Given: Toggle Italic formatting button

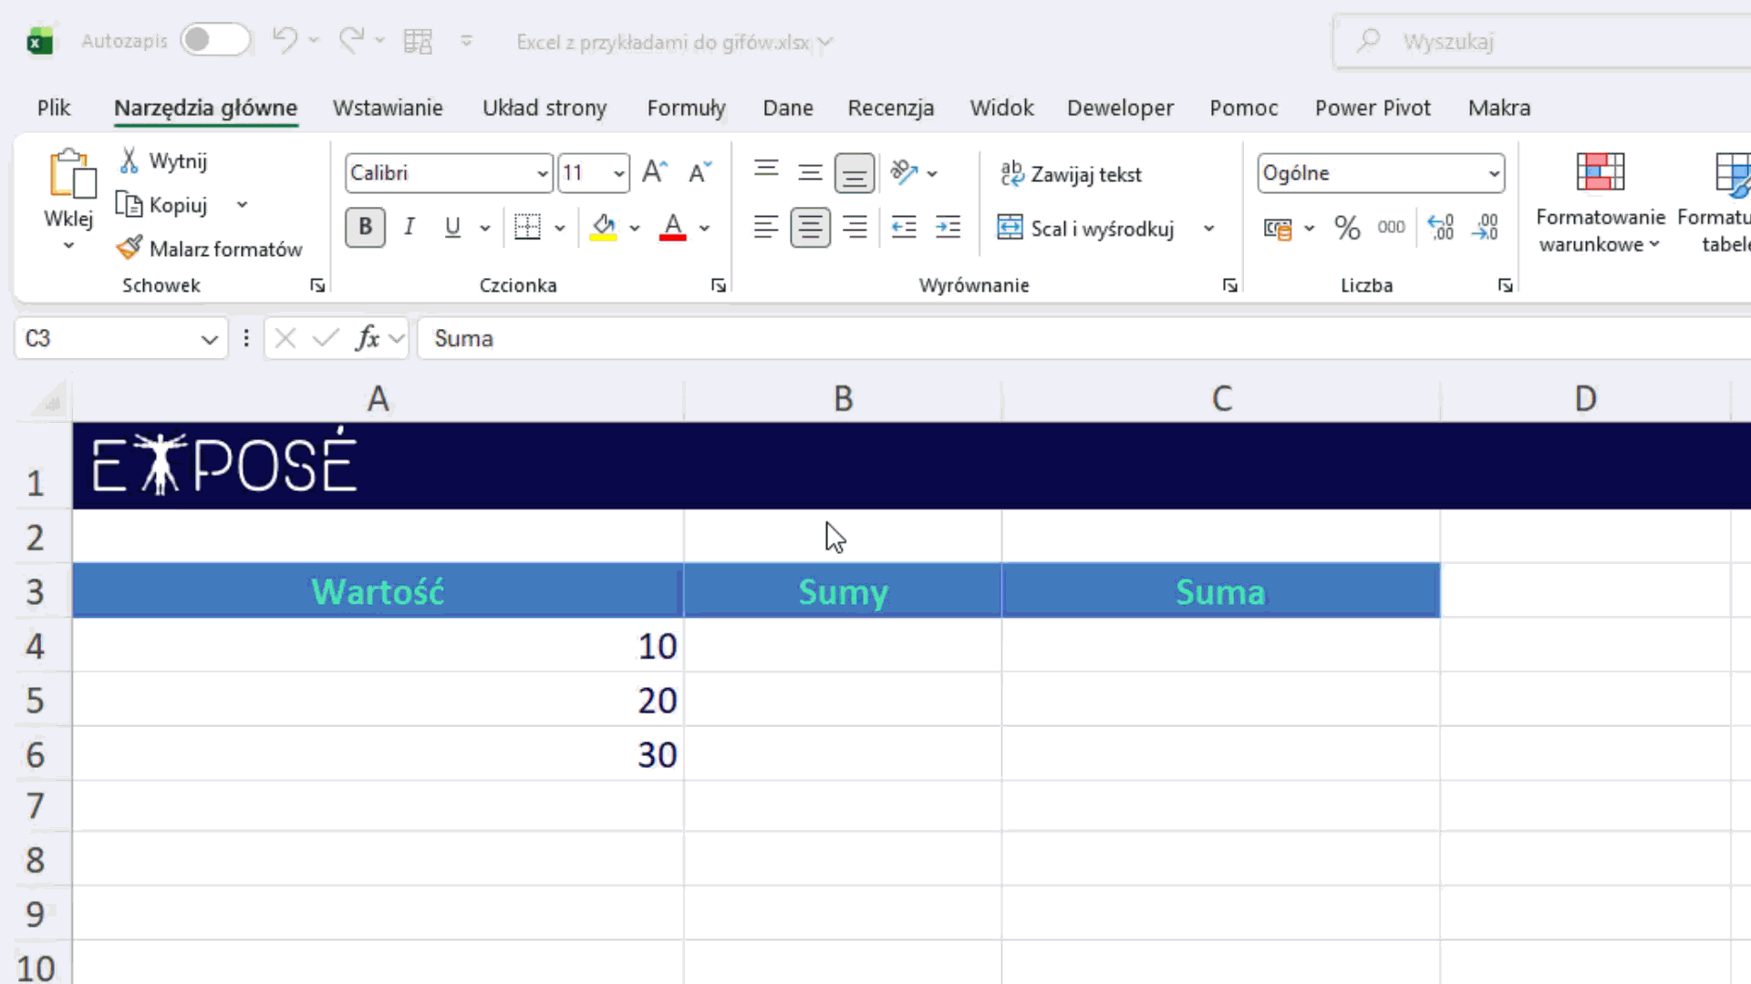Looking at the screenshot, I should point(409,228).
